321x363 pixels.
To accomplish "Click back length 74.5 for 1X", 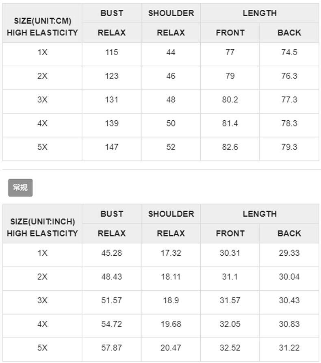I will tap(289, 52).
